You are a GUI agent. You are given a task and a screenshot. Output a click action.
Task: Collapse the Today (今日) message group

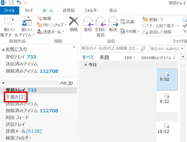click(85, 65)
